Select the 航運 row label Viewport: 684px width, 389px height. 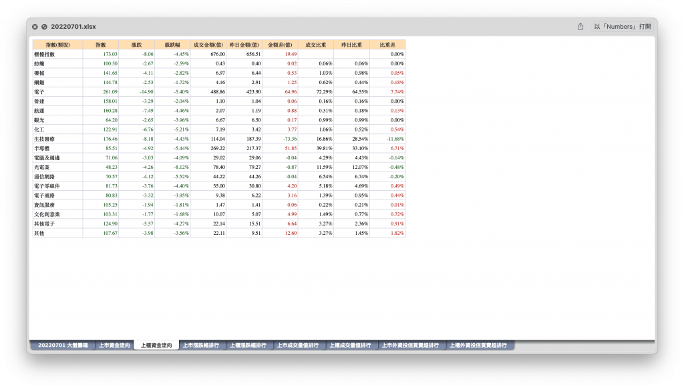click(x=39, y=111)
